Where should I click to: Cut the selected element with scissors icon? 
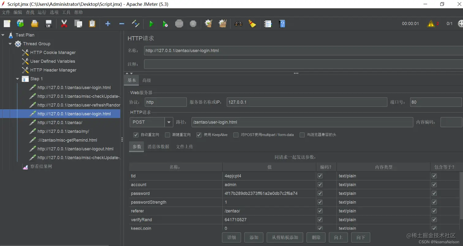(65, 24)
